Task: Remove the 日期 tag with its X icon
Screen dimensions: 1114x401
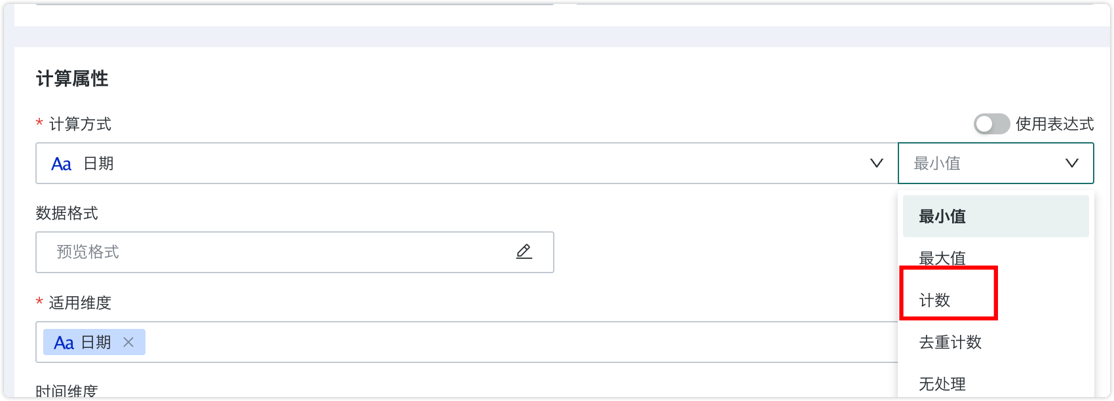Action: [128, 342]
